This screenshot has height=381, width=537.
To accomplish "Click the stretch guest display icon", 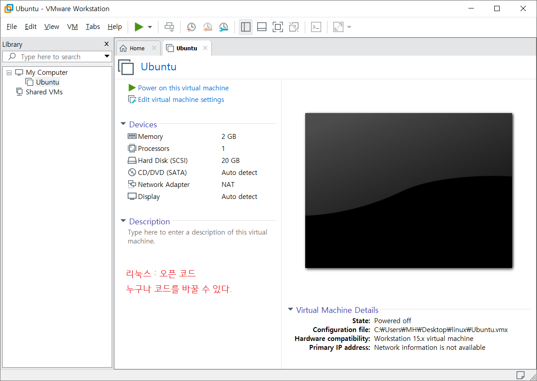I will click(338, 27).
